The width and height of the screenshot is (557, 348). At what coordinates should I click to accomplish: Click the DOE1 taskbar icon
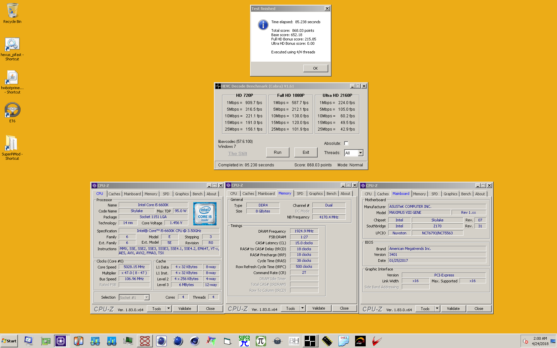tap(344, 341)
